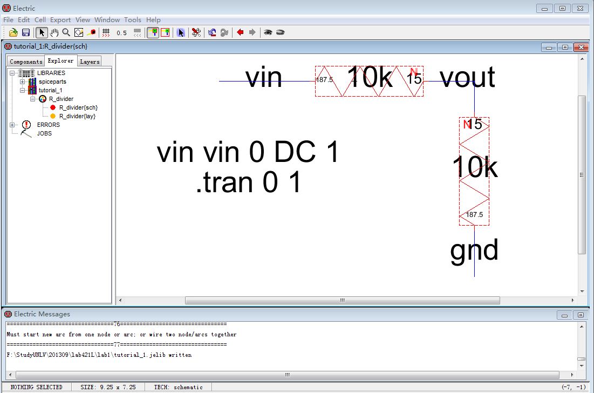The height and width of the screenshot is (393, 594).
Task: Open the View menu
Action: click(83, 20)
